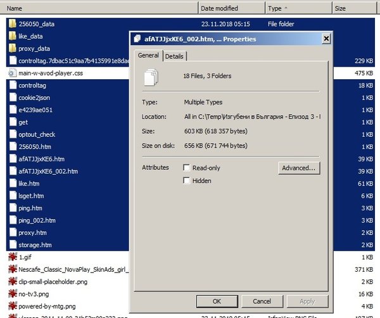Image resolution: width=380 pixels, height=318 pixels.
Task: Confirm properties with OK button
Action: 217,302
